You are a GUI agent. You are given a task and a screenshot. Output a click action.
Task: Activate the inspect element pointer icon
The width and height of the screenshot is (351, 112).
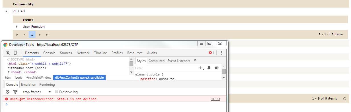click(x=8, y=53)
